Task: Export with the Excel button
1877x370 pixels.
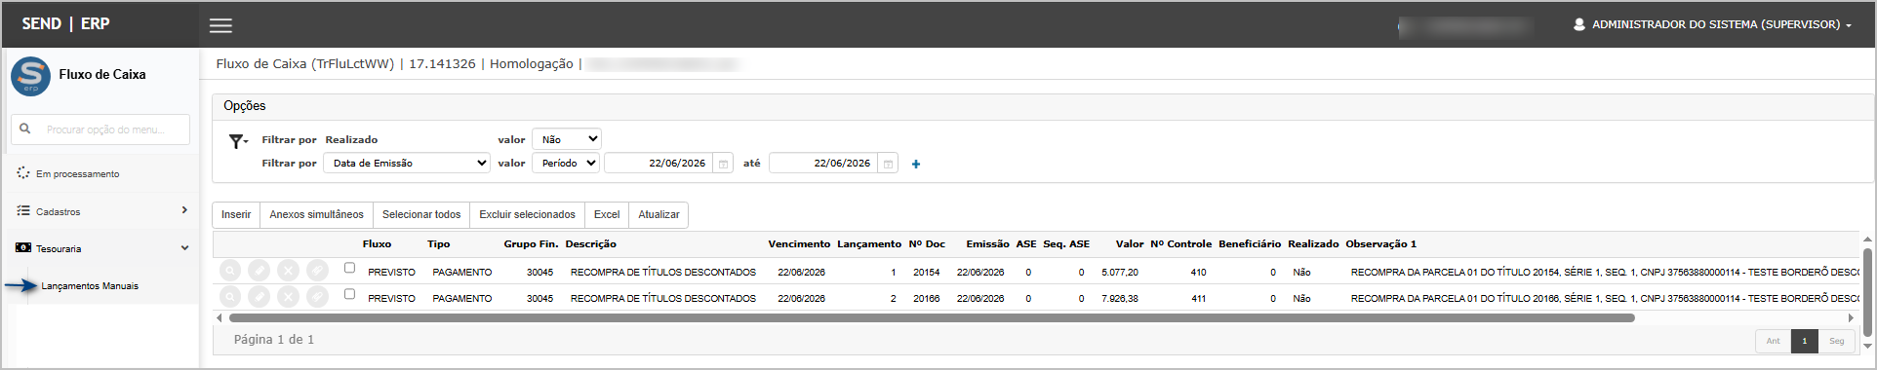Action: click(607, 214)
